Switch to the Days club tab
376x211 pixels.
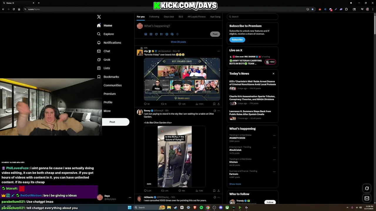pos(169,17)
